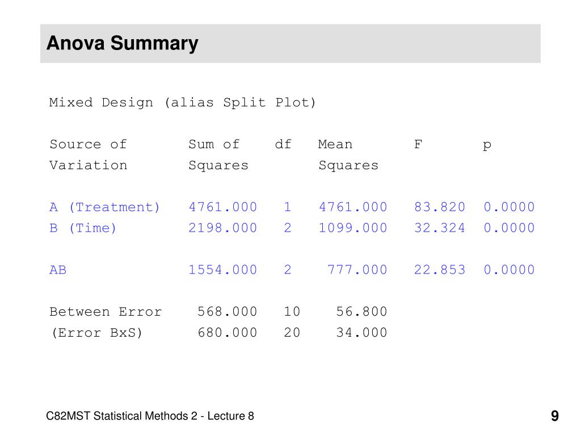The width and height of the screenshot is (581, 436).
Task: Click the slide number '9'
Action: pyautogui.click(x=555, y=416)
